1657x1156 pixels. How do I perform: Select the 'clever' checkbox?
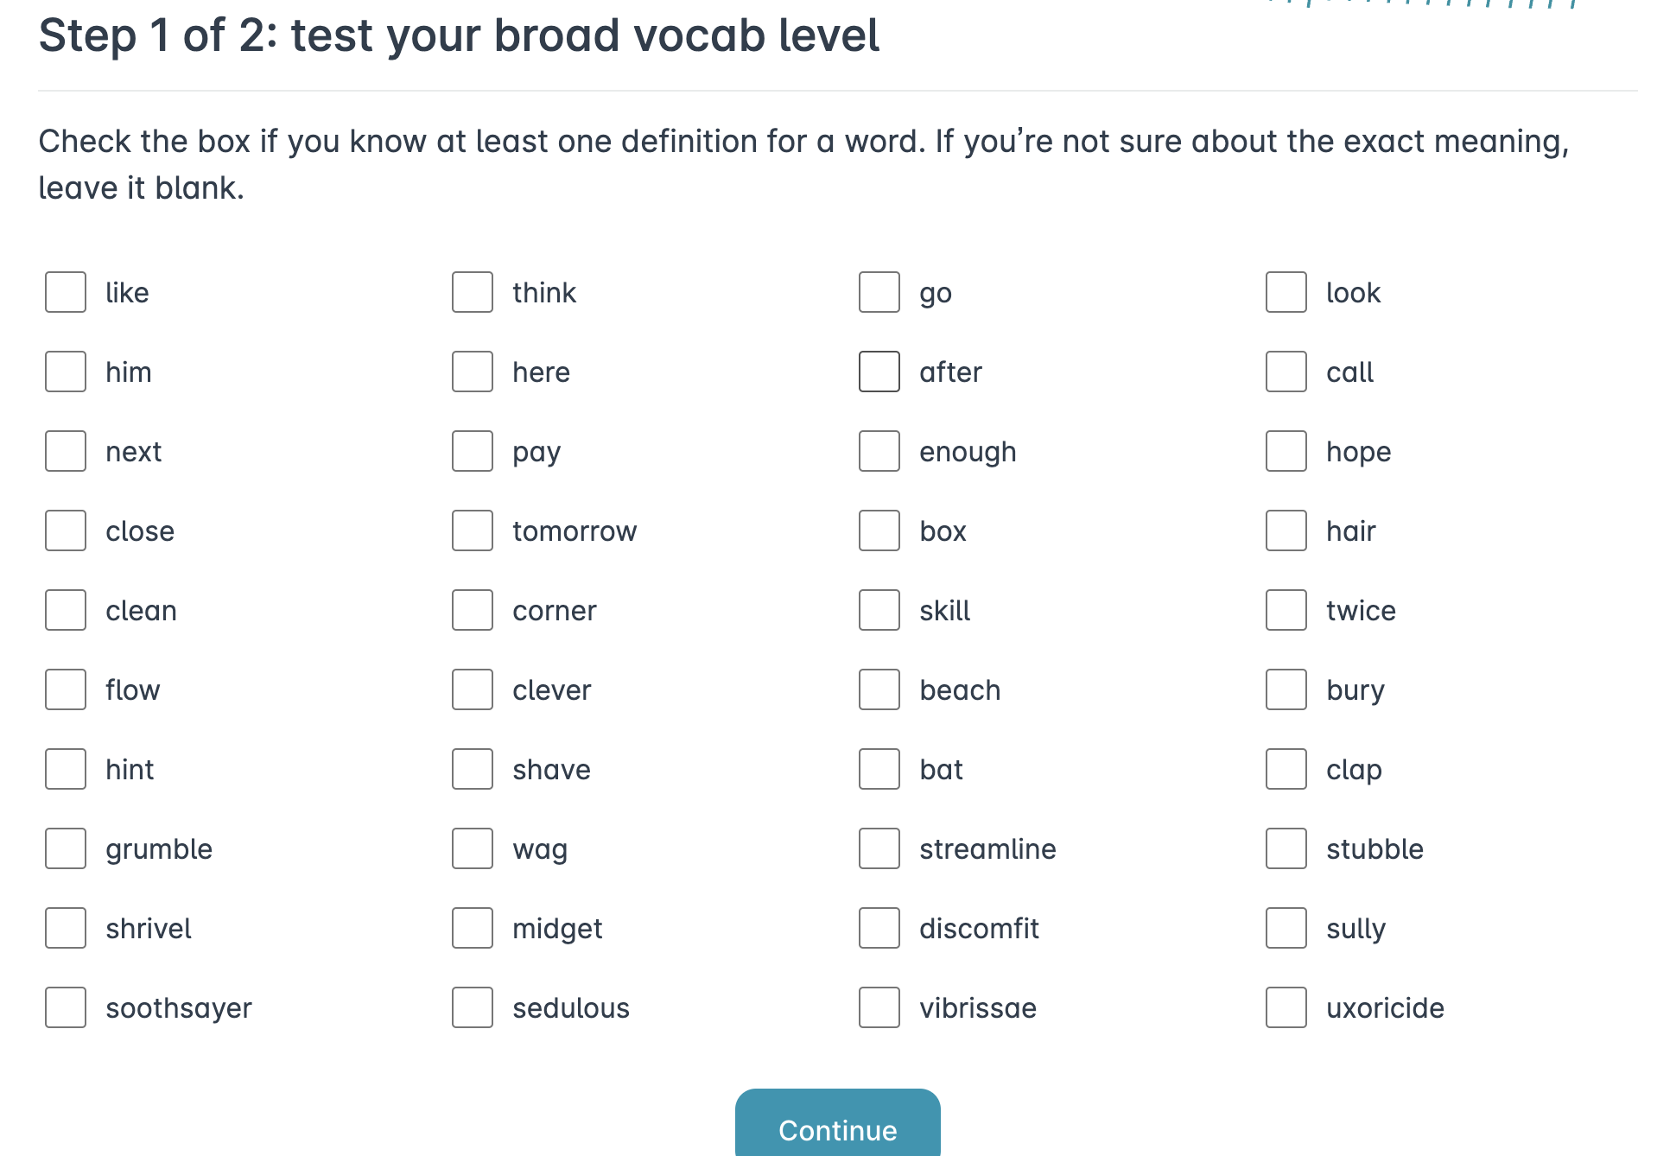coord(473,689)
